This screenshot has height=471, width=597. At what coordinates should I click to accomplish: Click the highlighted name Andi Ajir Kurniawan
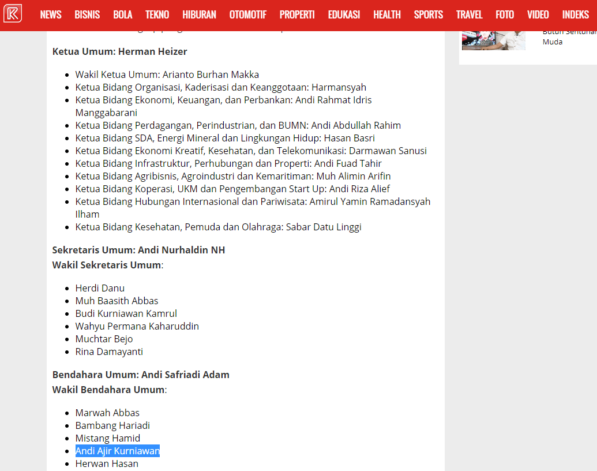click(117, 451)
